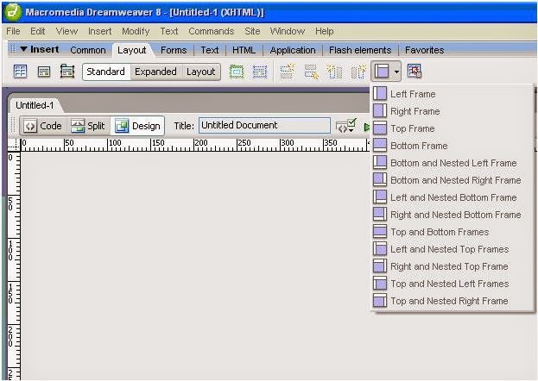Image resolution: width=538 pixels, height=381 pixels.
Task: Choose Top and Nested Left Frames
Action: [453, 284]
